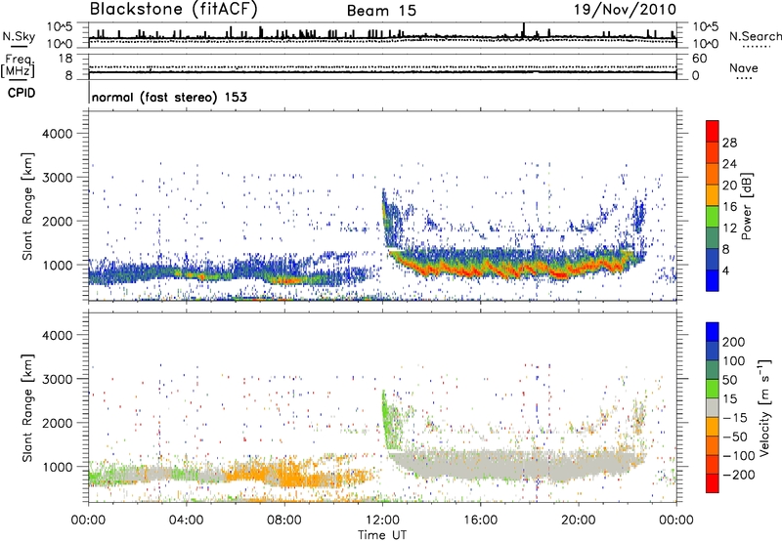Click the '10^5' label next to N.Search
Screen dimensions: 782x541
pos(706,26)
